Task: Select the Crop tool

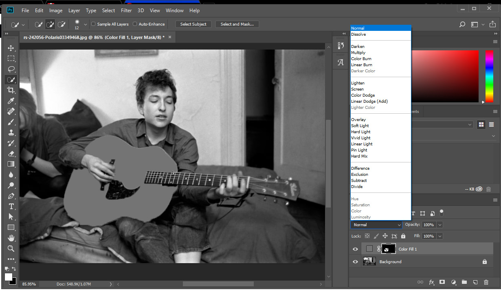Action: (x=11, y=90)
